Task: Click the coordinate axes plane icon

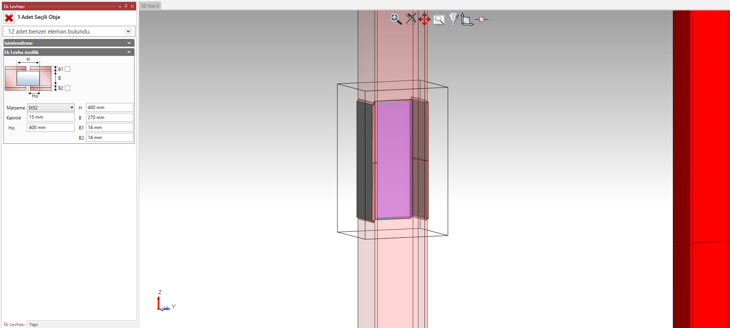Action: tap(467, 19)
